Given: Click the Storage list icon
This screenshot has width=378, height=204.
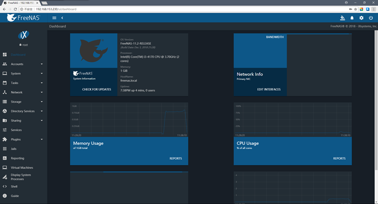Looking at the screenshot, I should 5,102.
